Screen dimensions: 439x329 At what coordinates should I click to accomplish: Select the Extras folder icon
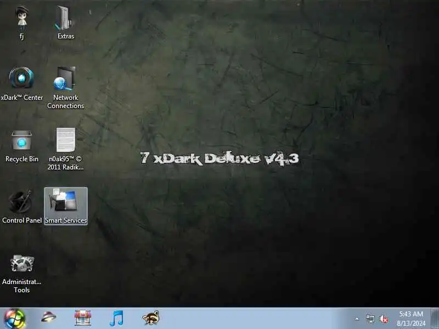click(x=65, y=18)
